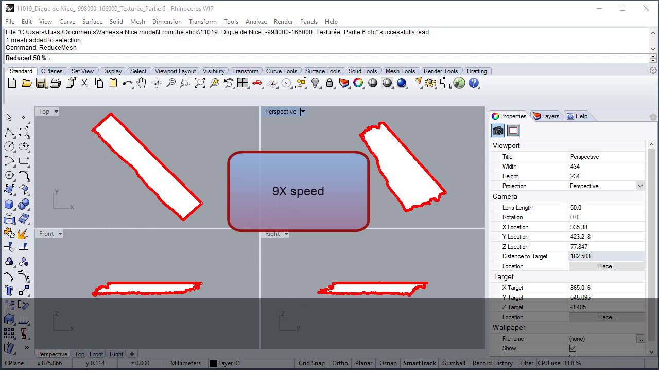Click the wallpaper Filename browse button

point(640,339)
